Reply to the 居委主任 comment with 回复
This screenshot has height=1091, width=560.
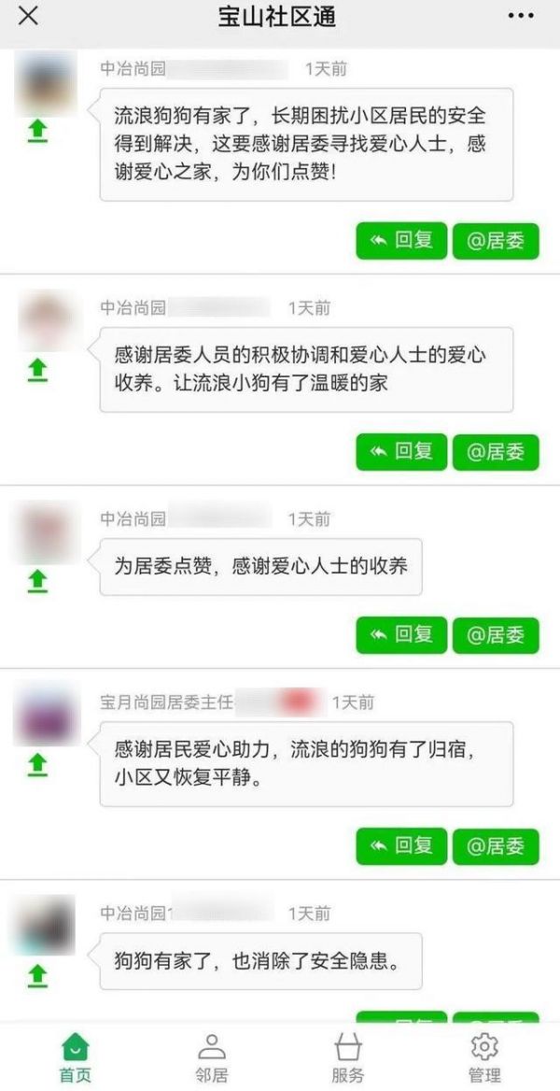[401, 847]
